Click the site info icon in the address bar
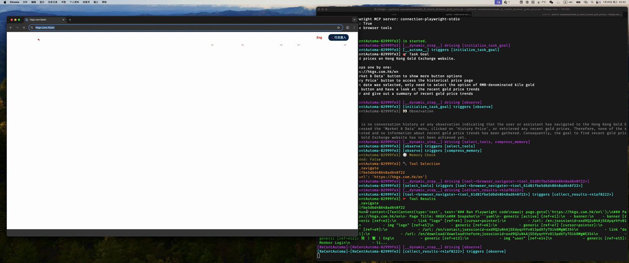Screen dimensions: 629x263 (x=32, y=28)
